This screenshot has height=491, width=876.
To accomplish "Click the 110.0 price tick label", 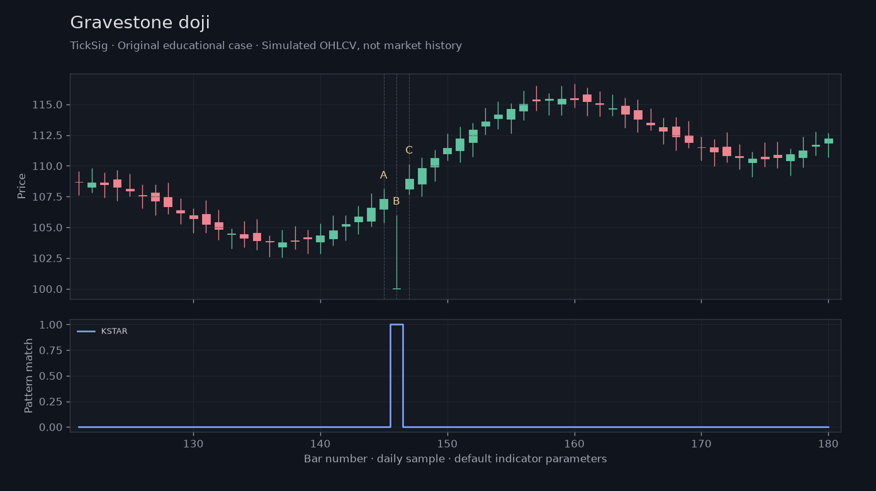I will point(47,166).
